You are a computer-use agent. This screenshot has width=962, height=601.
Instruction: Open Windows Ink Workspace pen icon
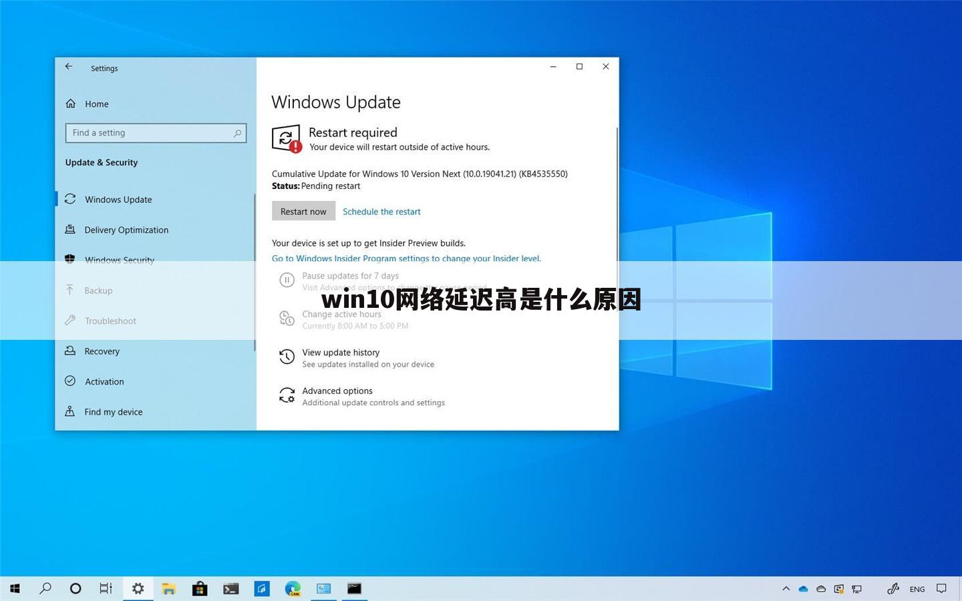coord(893,588)
